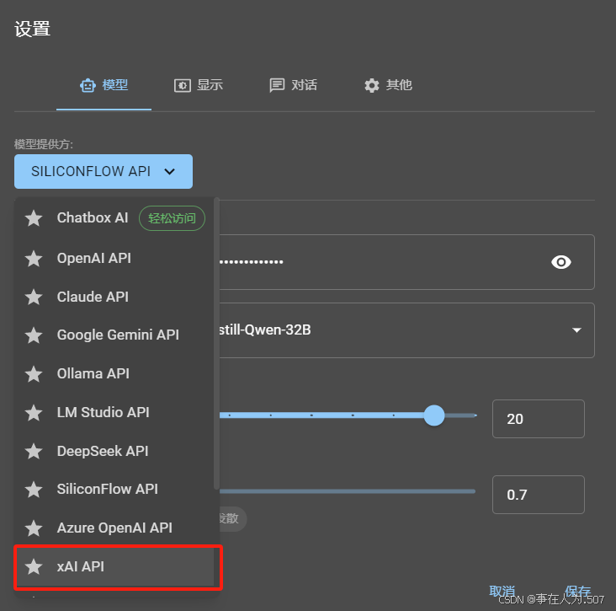
Task: Click the star next to SiliconFlow API
Action: click(34, 490)
